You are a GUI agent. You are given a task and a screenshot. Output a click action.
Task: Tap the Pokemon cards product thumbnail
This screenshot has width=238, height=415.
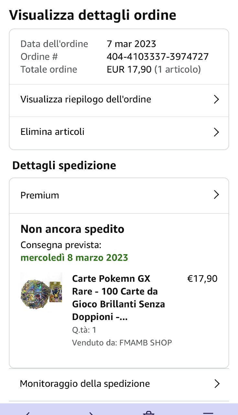click(x=41, y=291)
